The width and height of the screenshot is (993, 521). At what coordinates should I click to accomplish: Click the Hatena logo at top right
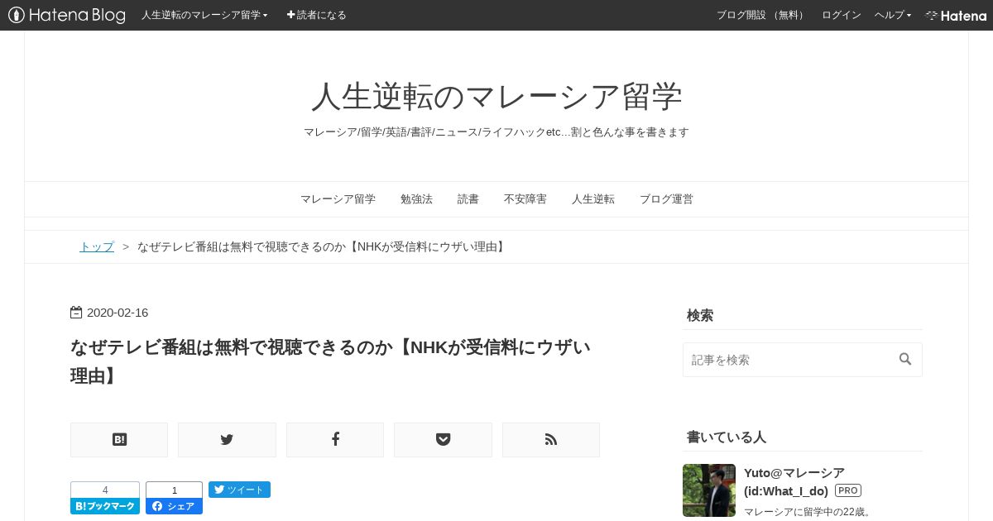click(x=956, y=15)
